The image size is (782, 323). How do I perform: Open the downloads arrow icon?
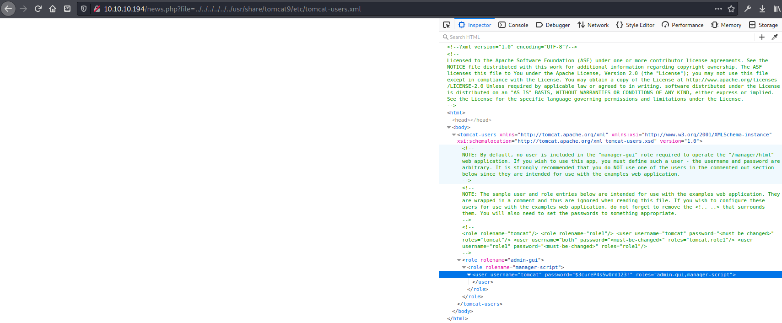pos(762,9)
